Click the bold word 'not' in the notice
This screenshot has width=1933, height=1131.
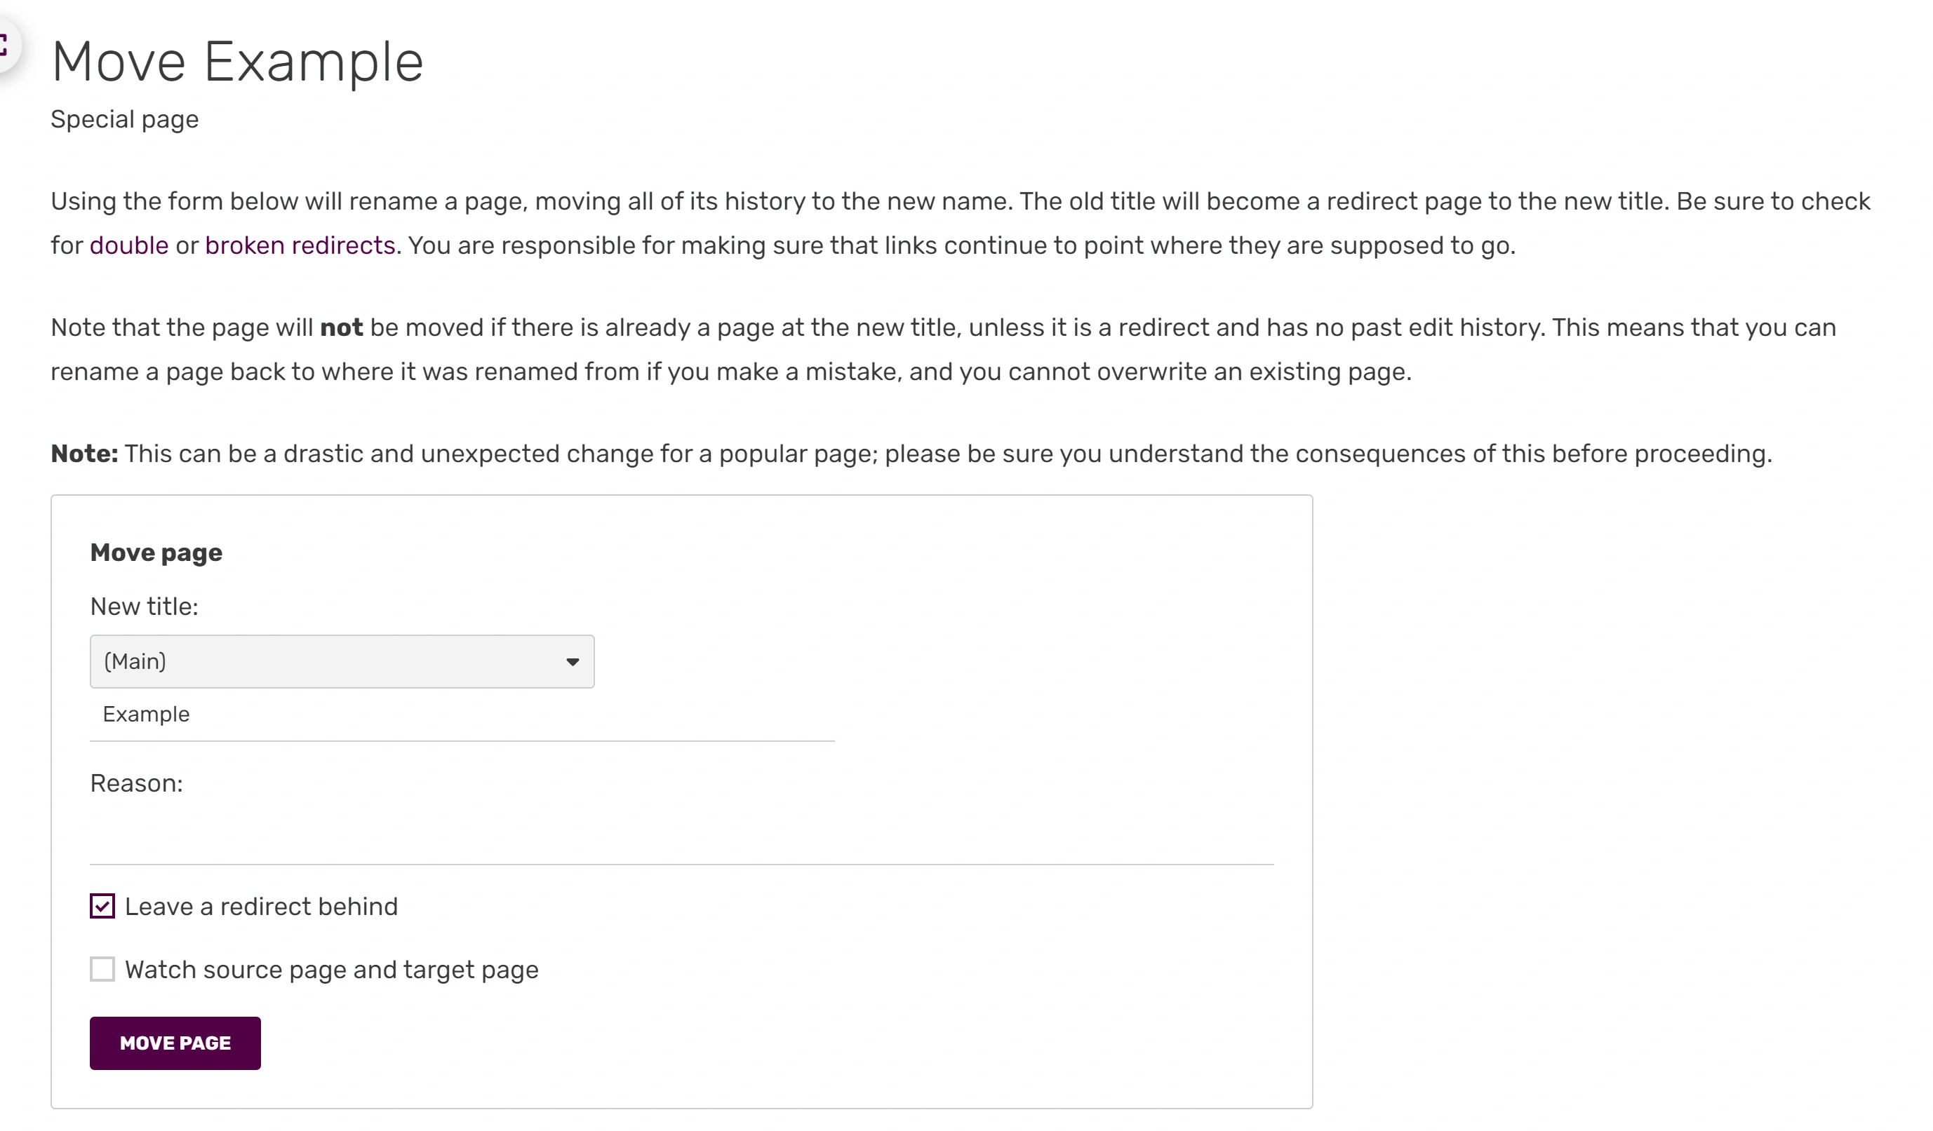pyautogui.click(x=341, y=327)
